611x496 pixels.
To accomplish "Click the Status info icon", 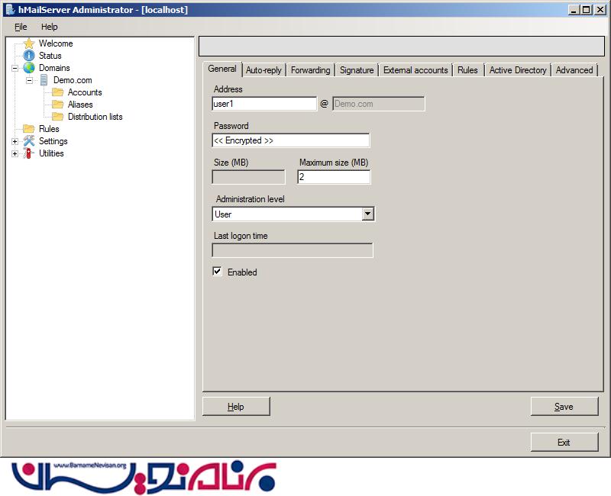I will pyautogui.click(x=29, y=56).
